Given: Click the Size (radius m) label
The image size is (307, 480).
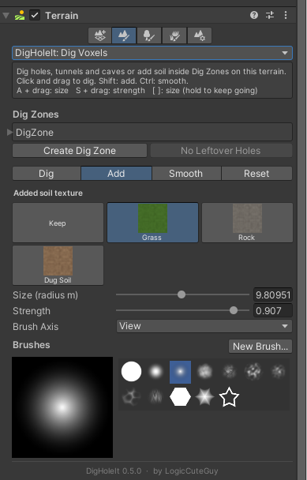Looking at the screenshot, I should (x=45, y=295).
